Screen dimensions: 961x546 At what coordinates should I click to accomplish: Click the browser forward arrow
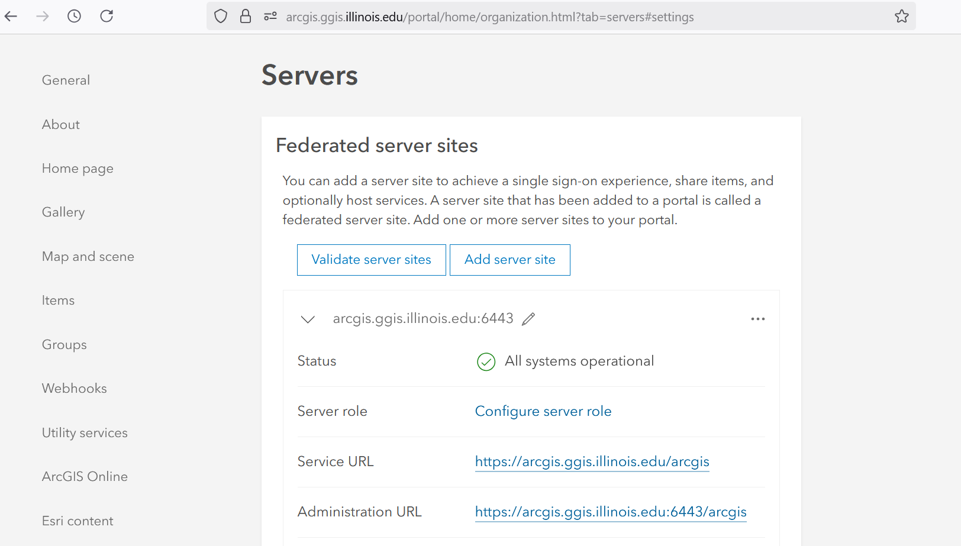tap(43, 16)
